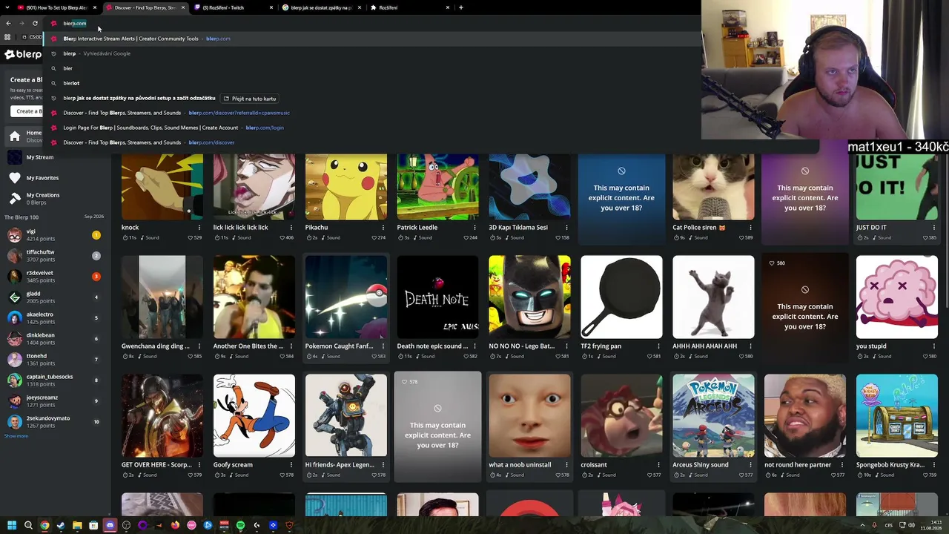Play the 'Pokemon Caught Fanf...' thumbnail
Image resolution: width=949 pixels, height=534 pixels.
[x=345, y=297]
